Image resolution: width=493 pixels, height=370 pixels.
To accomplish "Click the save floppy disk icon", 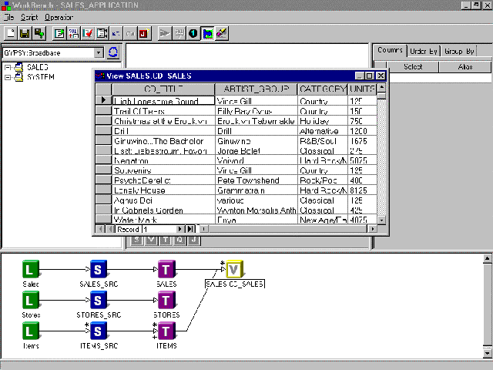I will [x=25, y=33].
